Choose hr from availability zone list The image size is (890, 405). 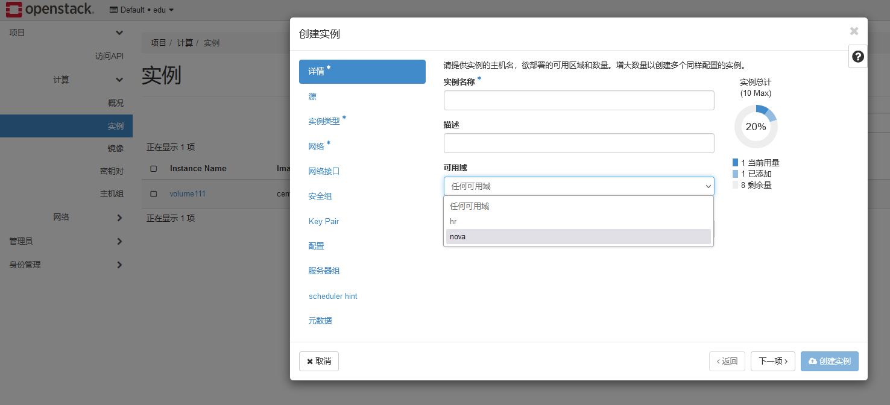tap(578, 221)
